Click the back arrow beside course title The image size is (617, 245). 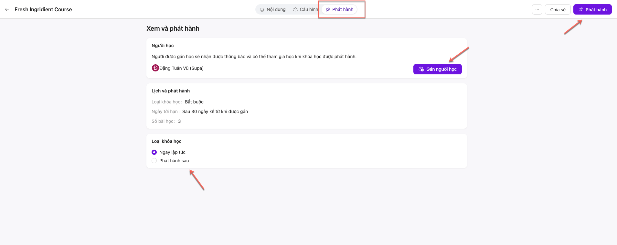coord(7,9)
